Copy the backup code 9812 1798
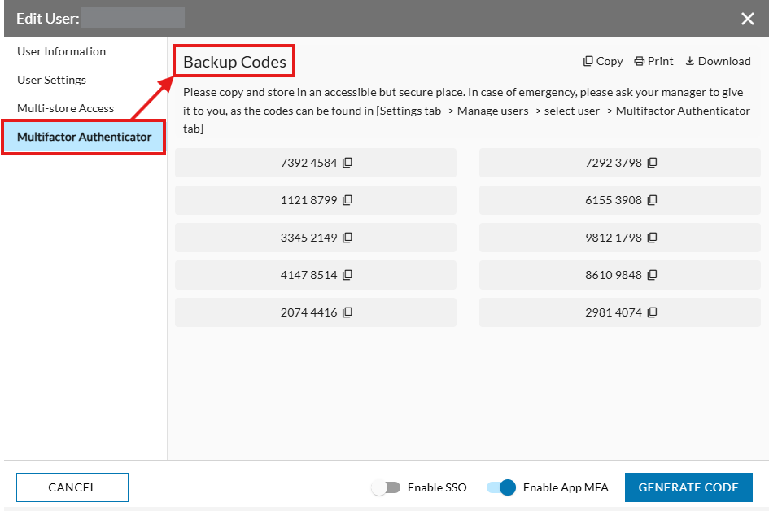The image size is (769, 511). tap(651, 237)
